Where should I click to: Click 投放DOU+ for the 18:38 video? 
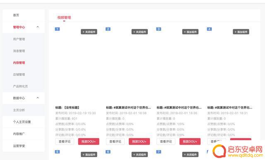pos(139,141)
